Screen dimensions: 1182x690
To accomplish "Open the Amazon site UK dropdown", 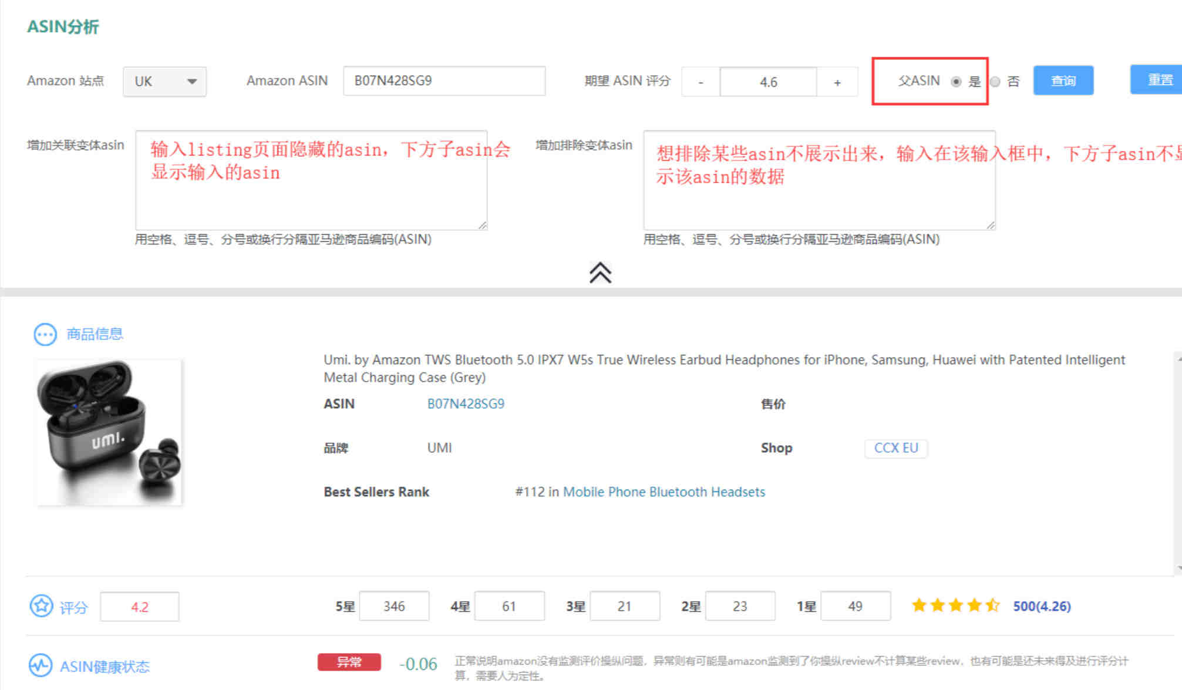I will pos(164,81).
